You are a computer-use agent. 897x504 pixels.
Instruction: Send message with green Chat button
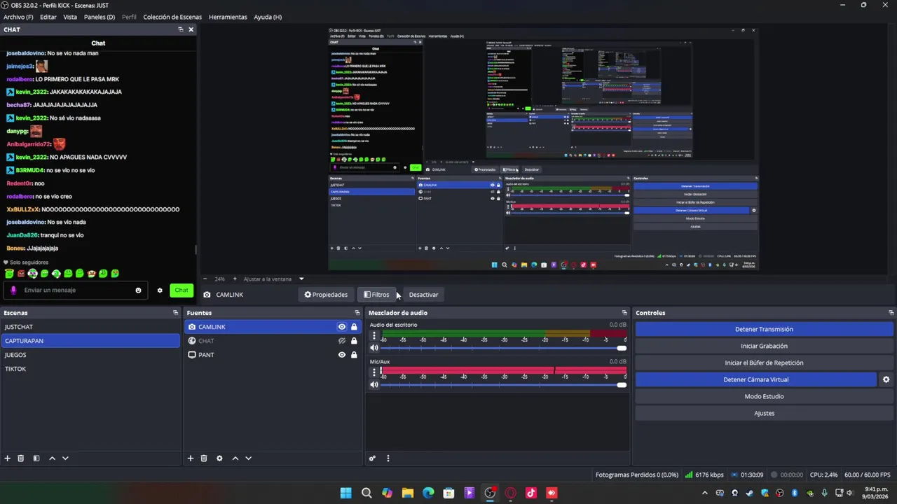(182, 290)
